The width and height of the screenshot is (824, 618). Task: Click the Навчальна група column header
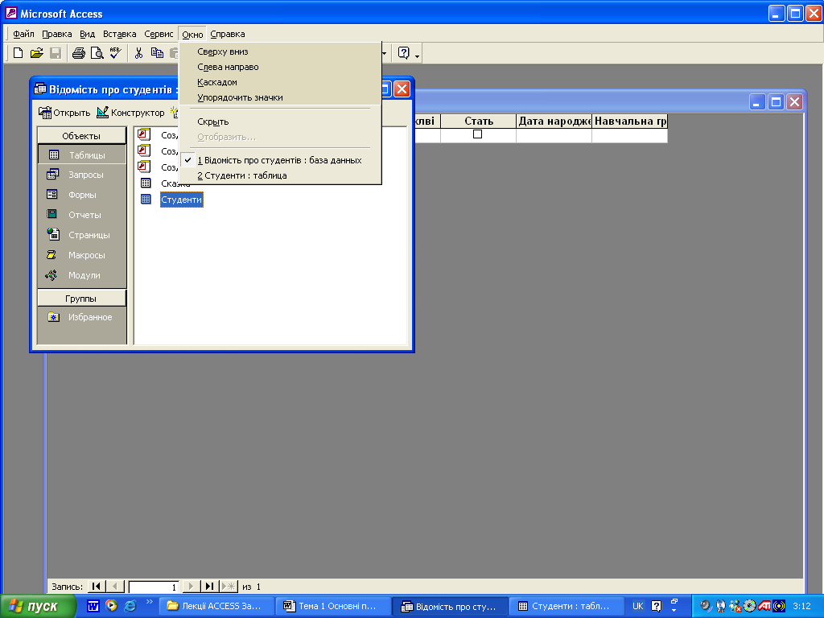click(629, 121)
